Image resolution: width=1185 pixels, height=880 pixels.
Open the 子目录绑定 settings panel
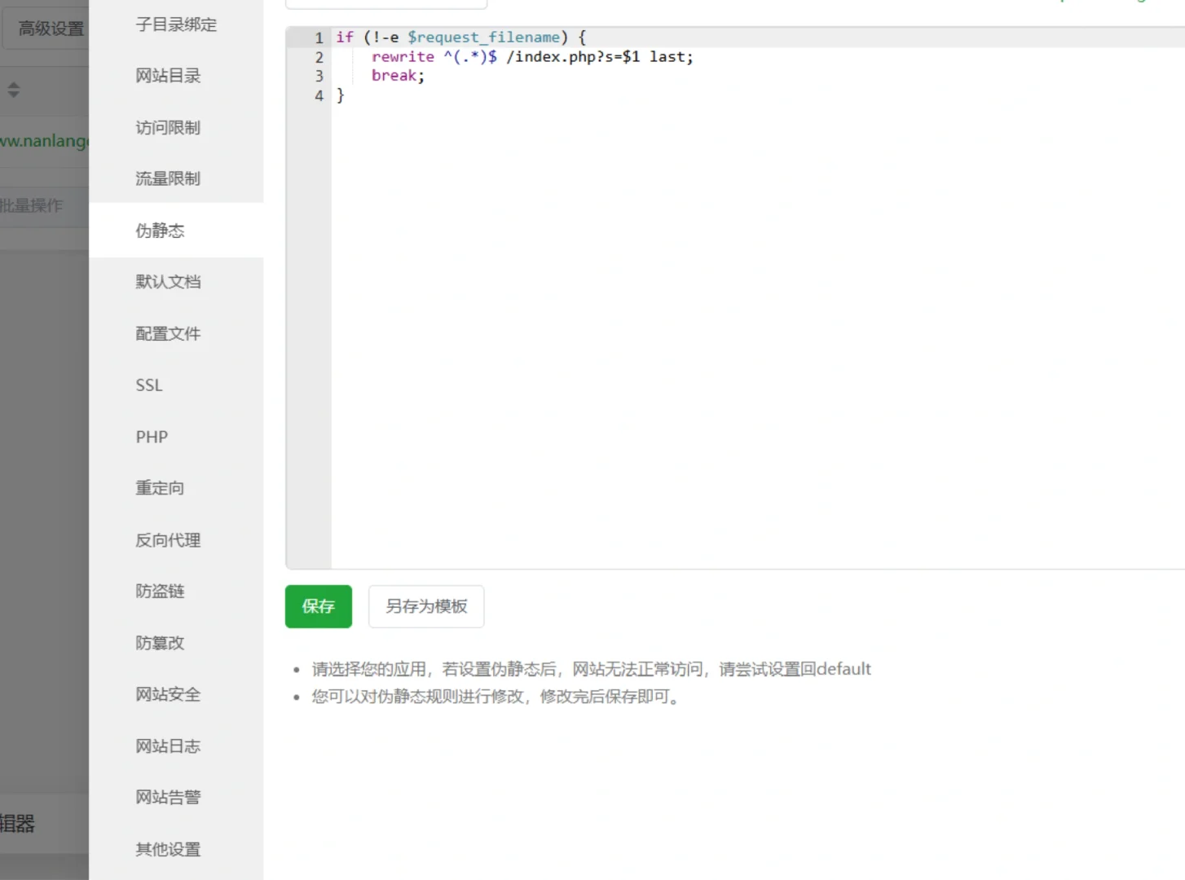coord(175,24)
